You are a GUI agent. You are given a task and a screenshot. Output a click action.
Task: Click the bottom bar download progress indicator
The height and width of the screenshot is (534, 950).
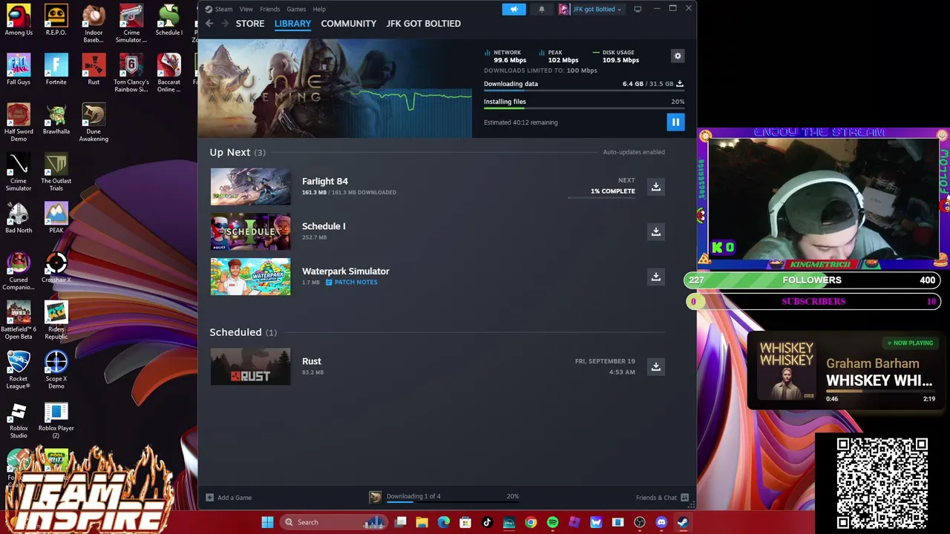tap(453, 502)
